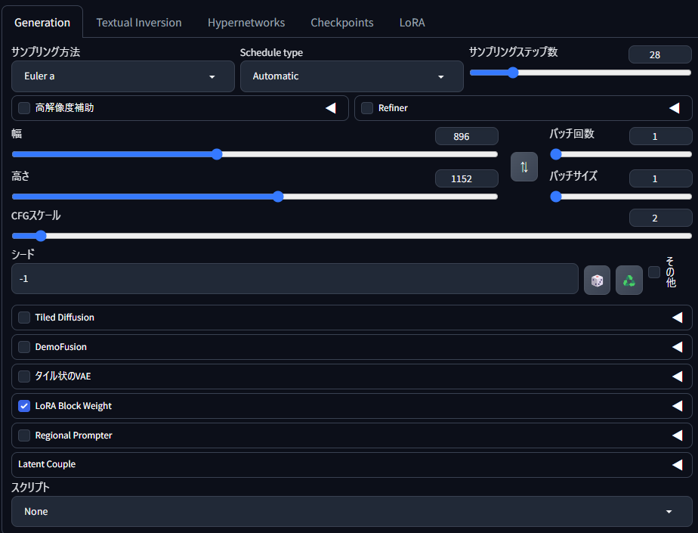Switch to the Checkpoints tab
Image resolution: width=698 pixels, height=533 pixels.
pos(341,23)
